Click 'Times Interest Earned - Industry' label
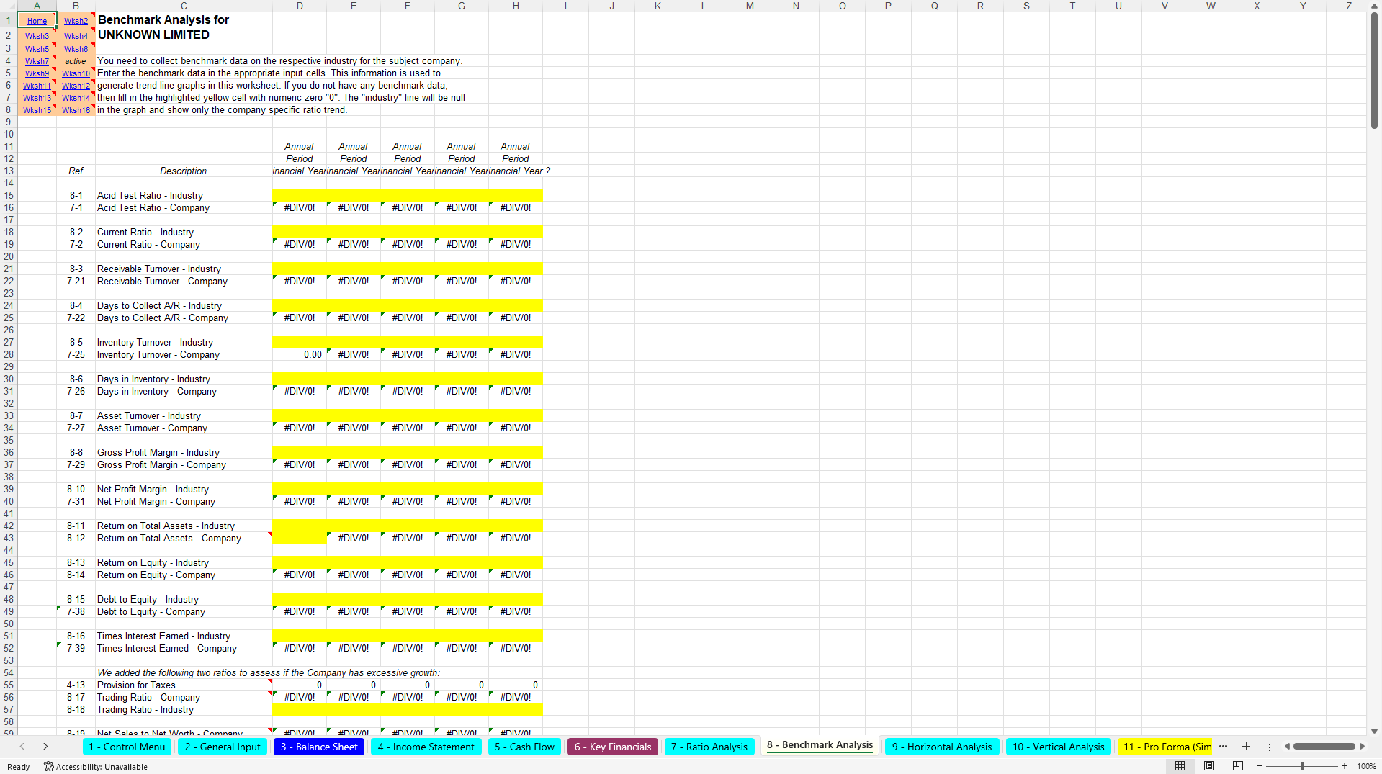1382x774 pixels. [163, 636]
